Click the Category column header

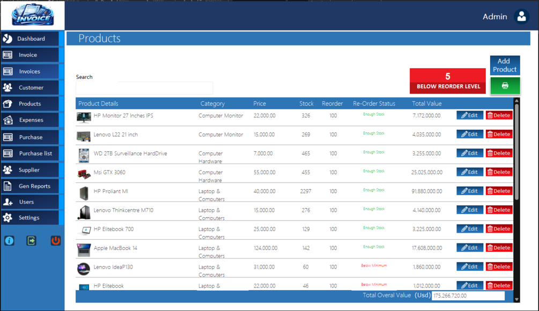point(212,103)
